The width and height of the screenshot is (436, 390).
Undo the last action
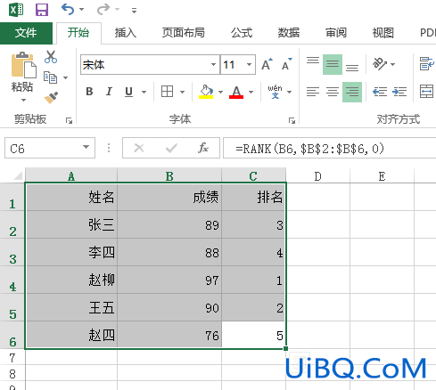point(68,9)
